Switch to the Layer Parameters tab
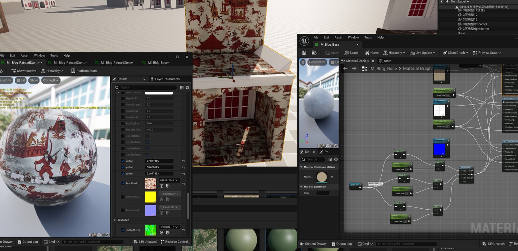Image resolution: width=518 pixels, height=251 pixels. (x=165, y=79)
